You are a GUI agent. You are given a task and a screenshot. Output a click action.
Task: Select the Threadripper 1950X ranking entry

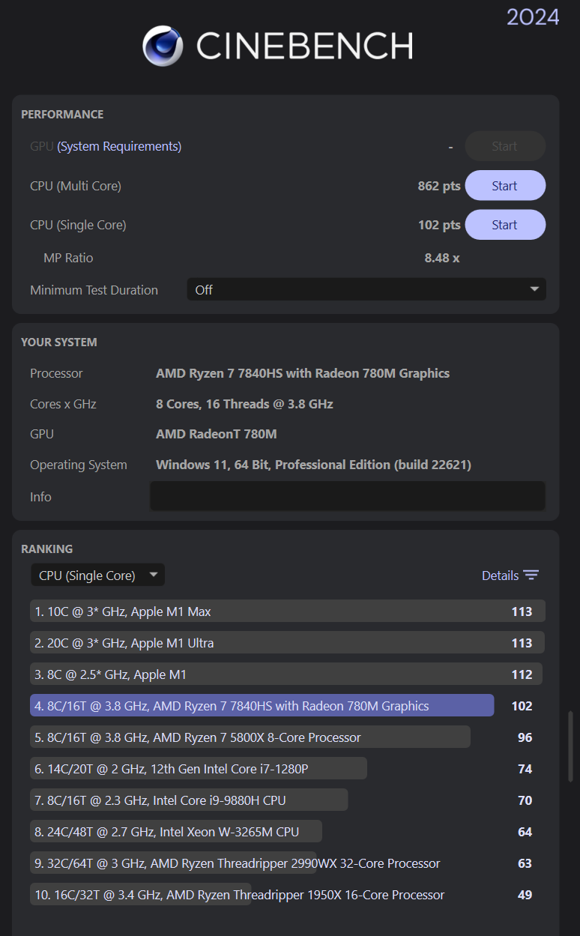coord(238,895)
